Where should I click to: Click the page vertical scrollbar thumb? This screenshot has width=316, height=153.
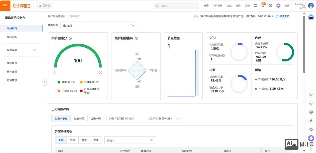coord(304,44)
